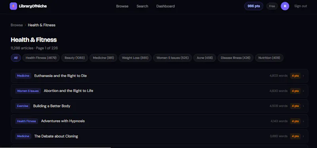Open article Building a Better Body
This screenshot has height=148, width=317.
pyautogui.click(x=159, y=106)
